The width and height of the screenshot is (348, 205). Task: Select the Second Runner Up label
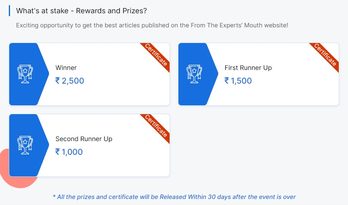click(84, 139)
